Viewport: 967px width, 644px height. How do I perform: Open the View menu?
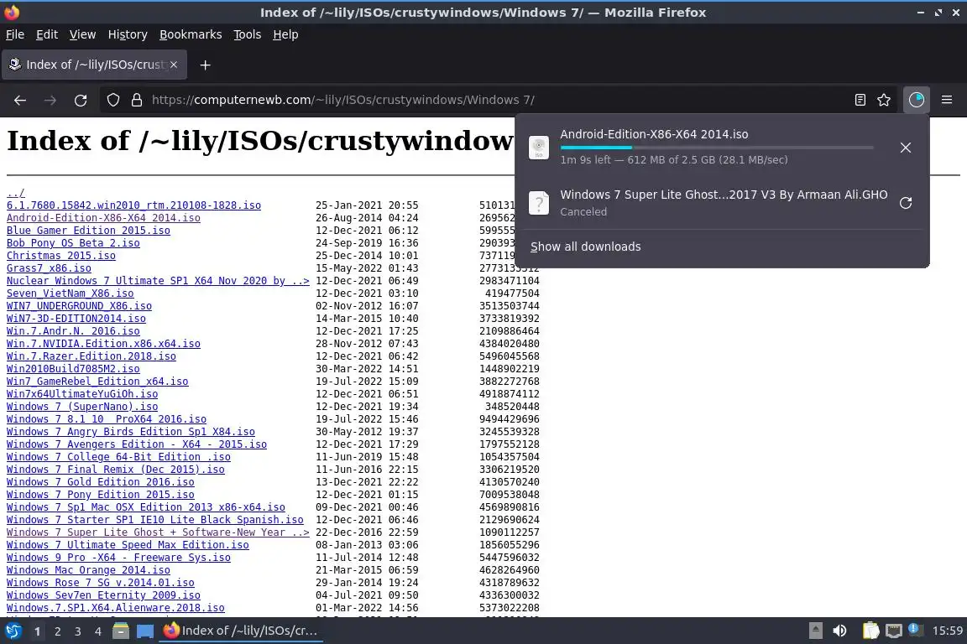pos(82,34)
